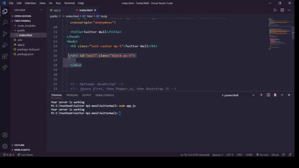
Task: Split the editor to the right
Action: [282, 10]
